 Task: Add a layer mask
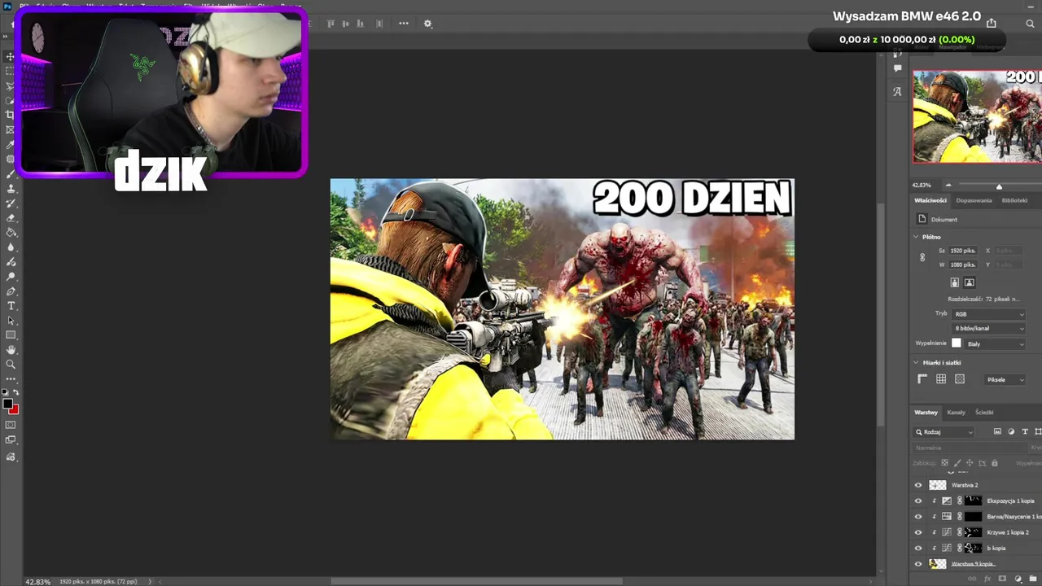pyautogui.click(x=1003, y=579)
